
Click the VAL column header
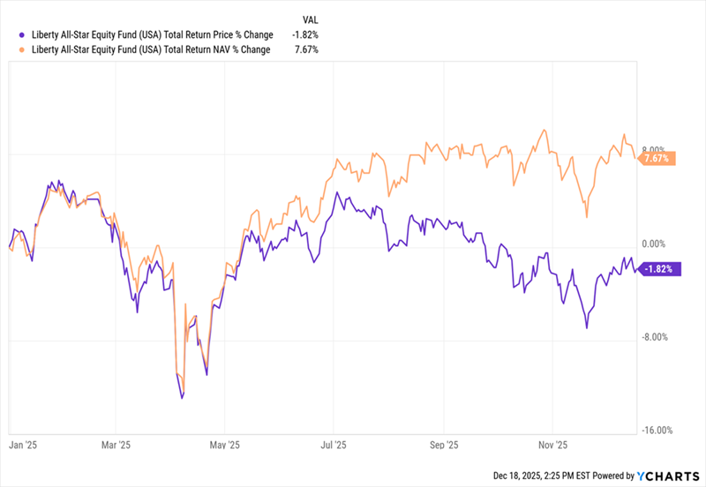tap(310, 19)
